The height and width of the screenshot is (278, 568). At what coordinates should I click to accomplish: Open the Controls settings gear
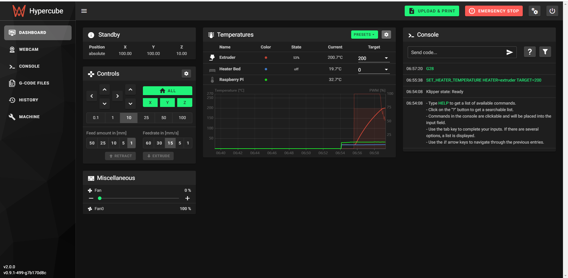point(186,74)
